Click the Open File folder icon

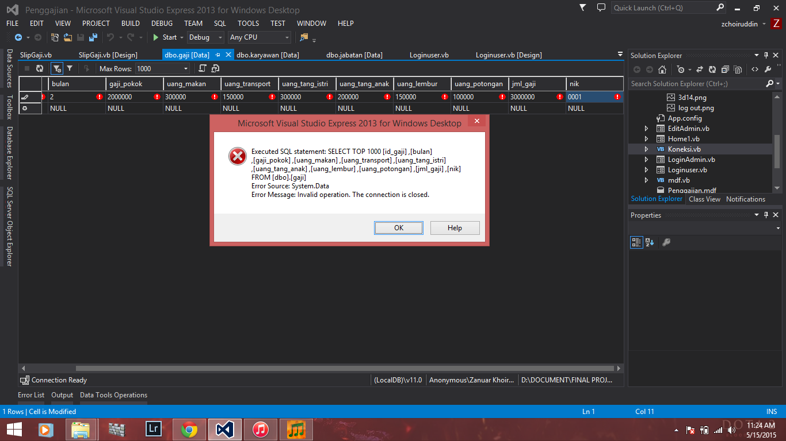[x=68, y=37]
